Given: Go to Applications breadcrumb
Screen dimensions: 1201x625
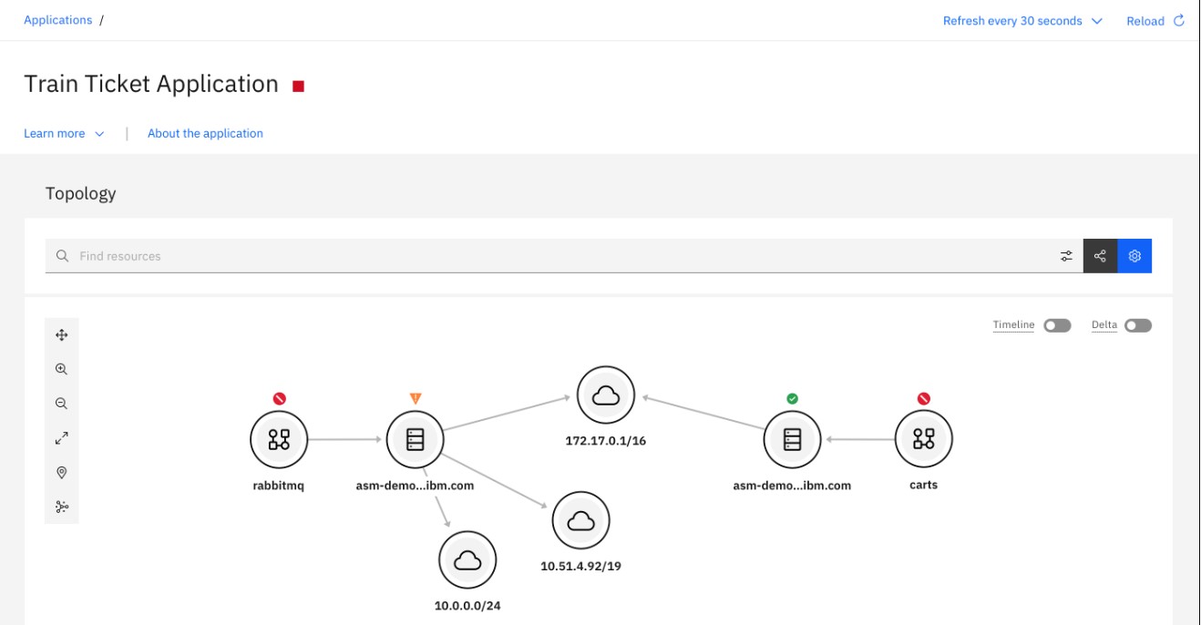Looking at the screenshot, I should point(57,20).
